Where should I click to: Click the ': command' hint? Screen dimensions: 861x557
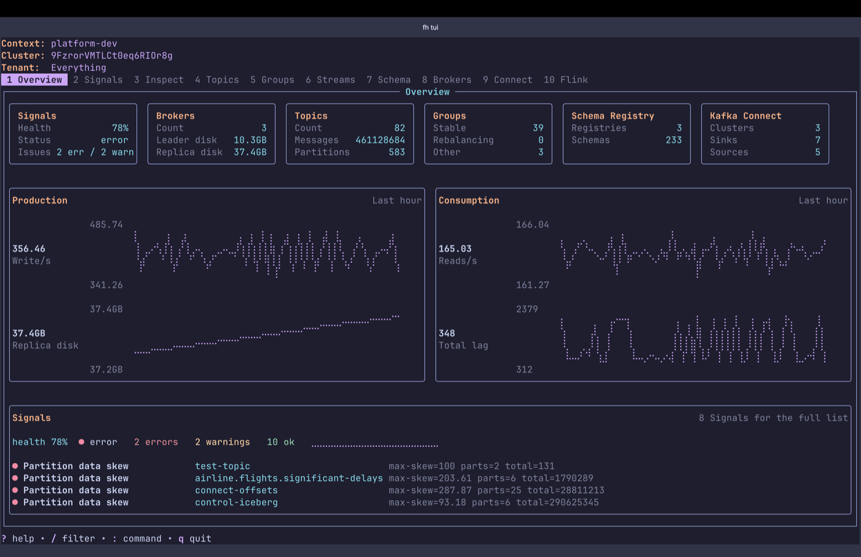pos(137,538)
